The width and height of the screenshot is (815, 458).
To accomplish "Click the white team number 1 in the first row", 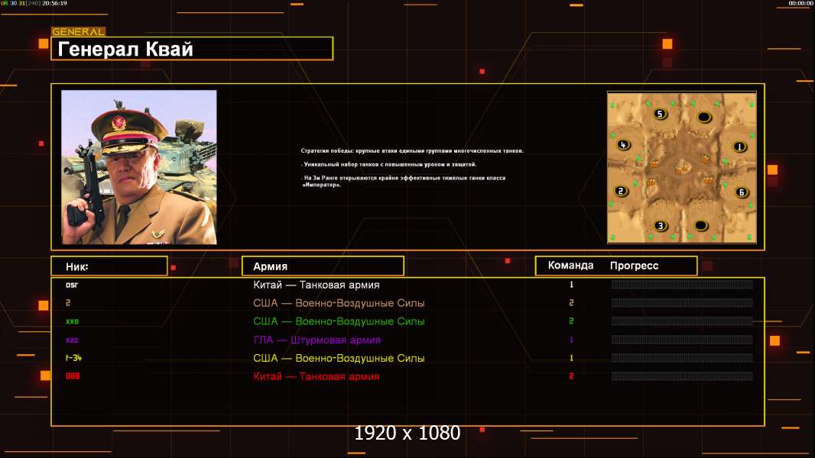I will pos(571,284).
